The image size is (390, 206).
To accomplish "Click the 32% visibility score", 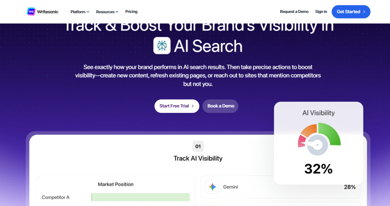I will click(318, 168).
